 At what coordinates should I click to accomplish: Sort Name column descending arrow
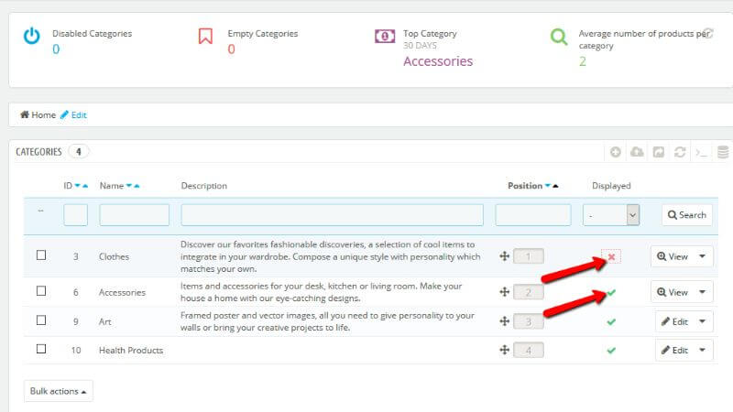coord(129,186)
